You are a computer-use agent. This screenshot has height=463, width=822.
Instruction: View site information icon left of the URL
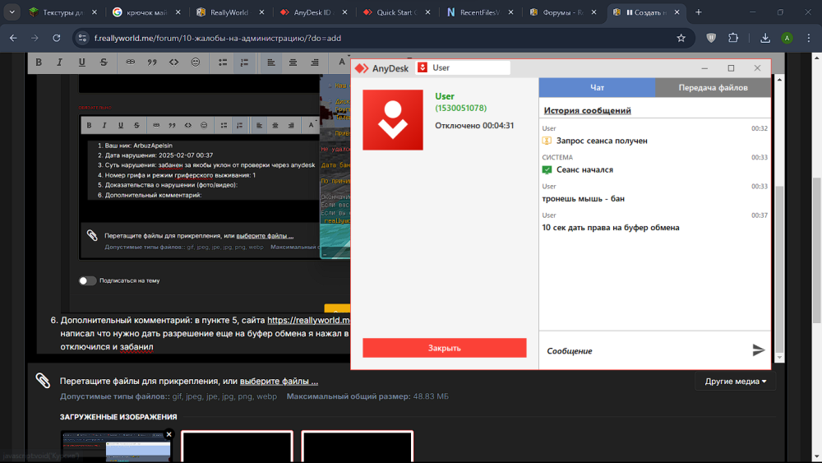coord(81,38)
